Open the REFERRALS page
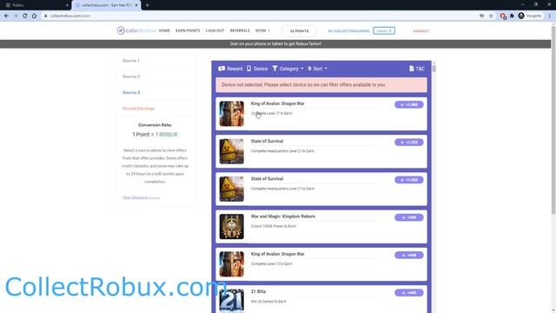Image resolution: width=556 pixels, height=313 pixels. (x=240, y=30)
